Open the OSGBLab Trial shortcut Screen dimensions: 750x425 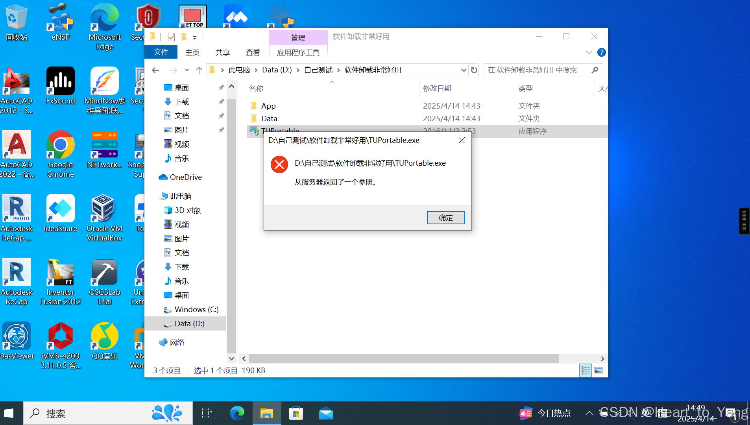104,282
